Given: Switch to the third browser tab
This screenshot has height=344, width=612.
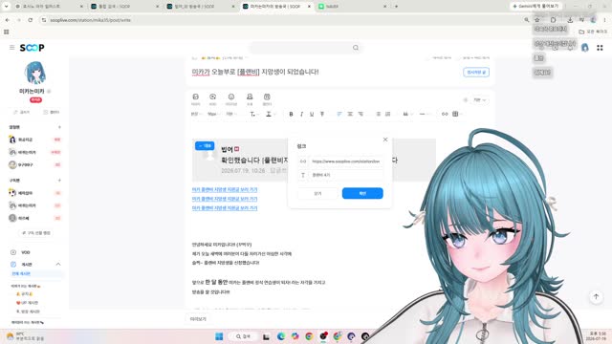Looking at the screenshot, I should point(200,7).
